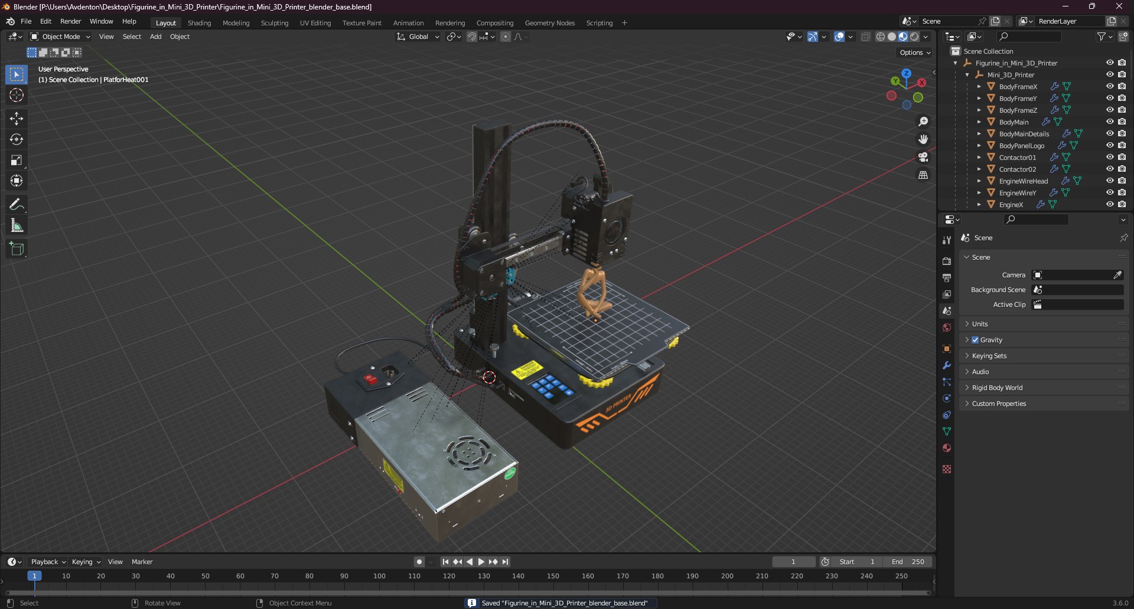Switch to the Shading workspace tab

[199, 23]
